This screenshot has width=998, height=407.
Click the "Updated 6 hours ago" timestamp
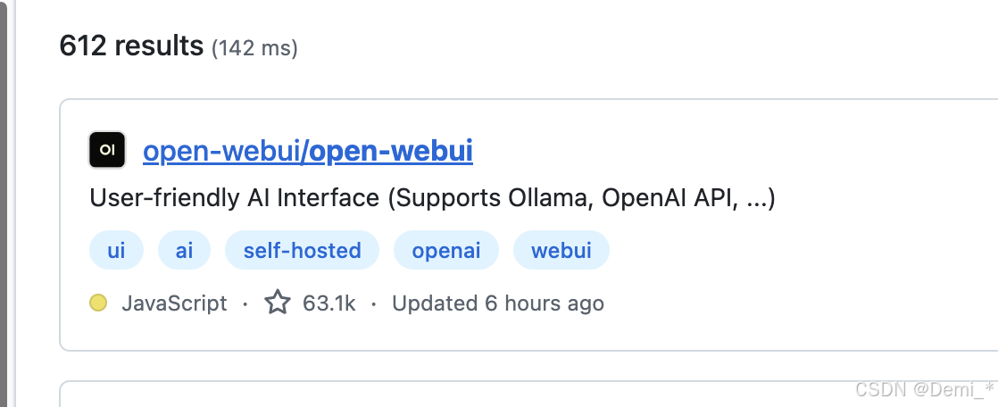(x=498, y=303)
